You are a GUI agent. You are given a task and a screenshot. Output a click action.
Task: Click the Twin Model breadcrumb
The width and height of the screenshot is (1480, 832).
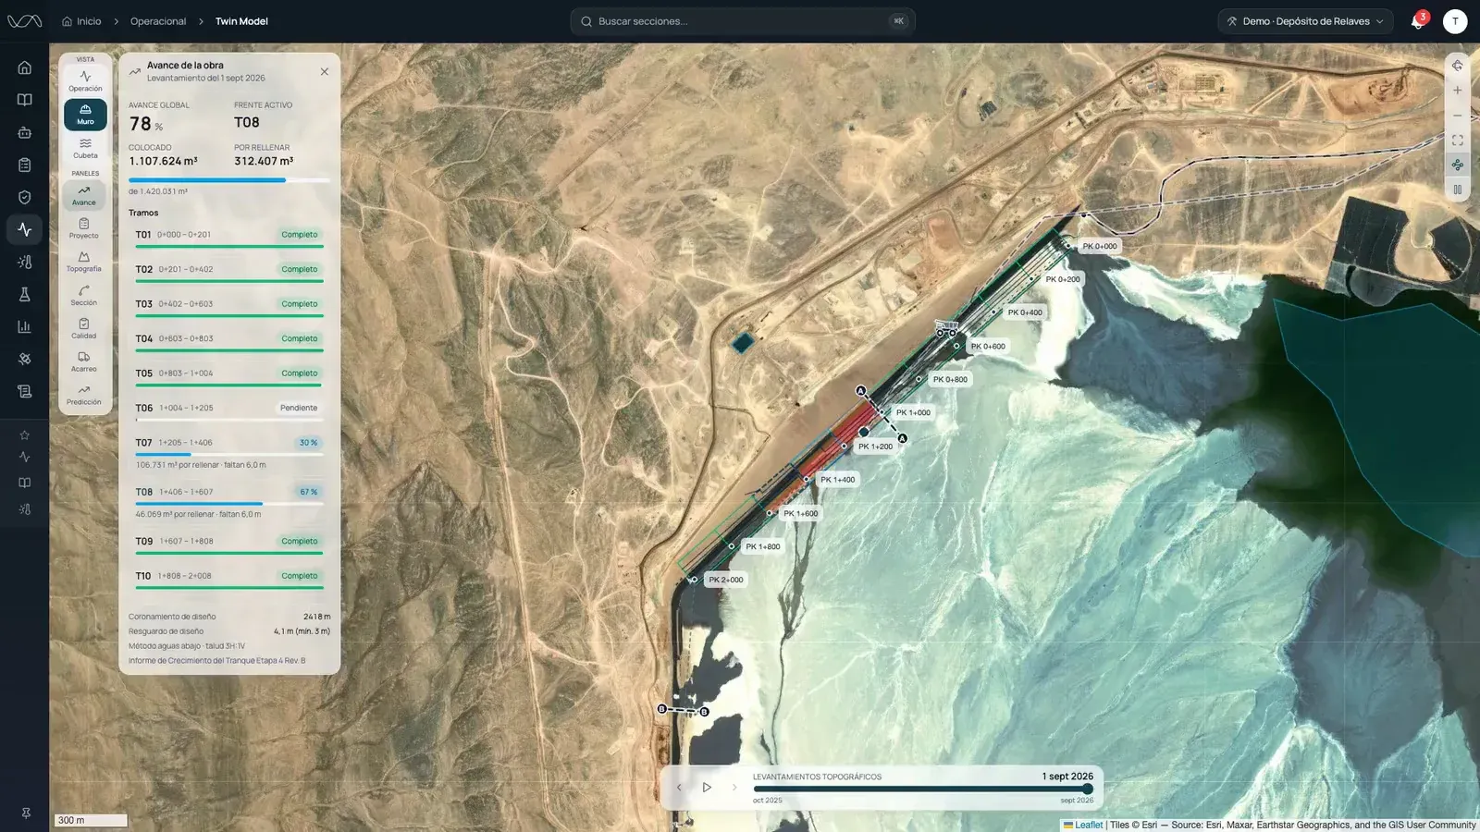click(241, 21)
